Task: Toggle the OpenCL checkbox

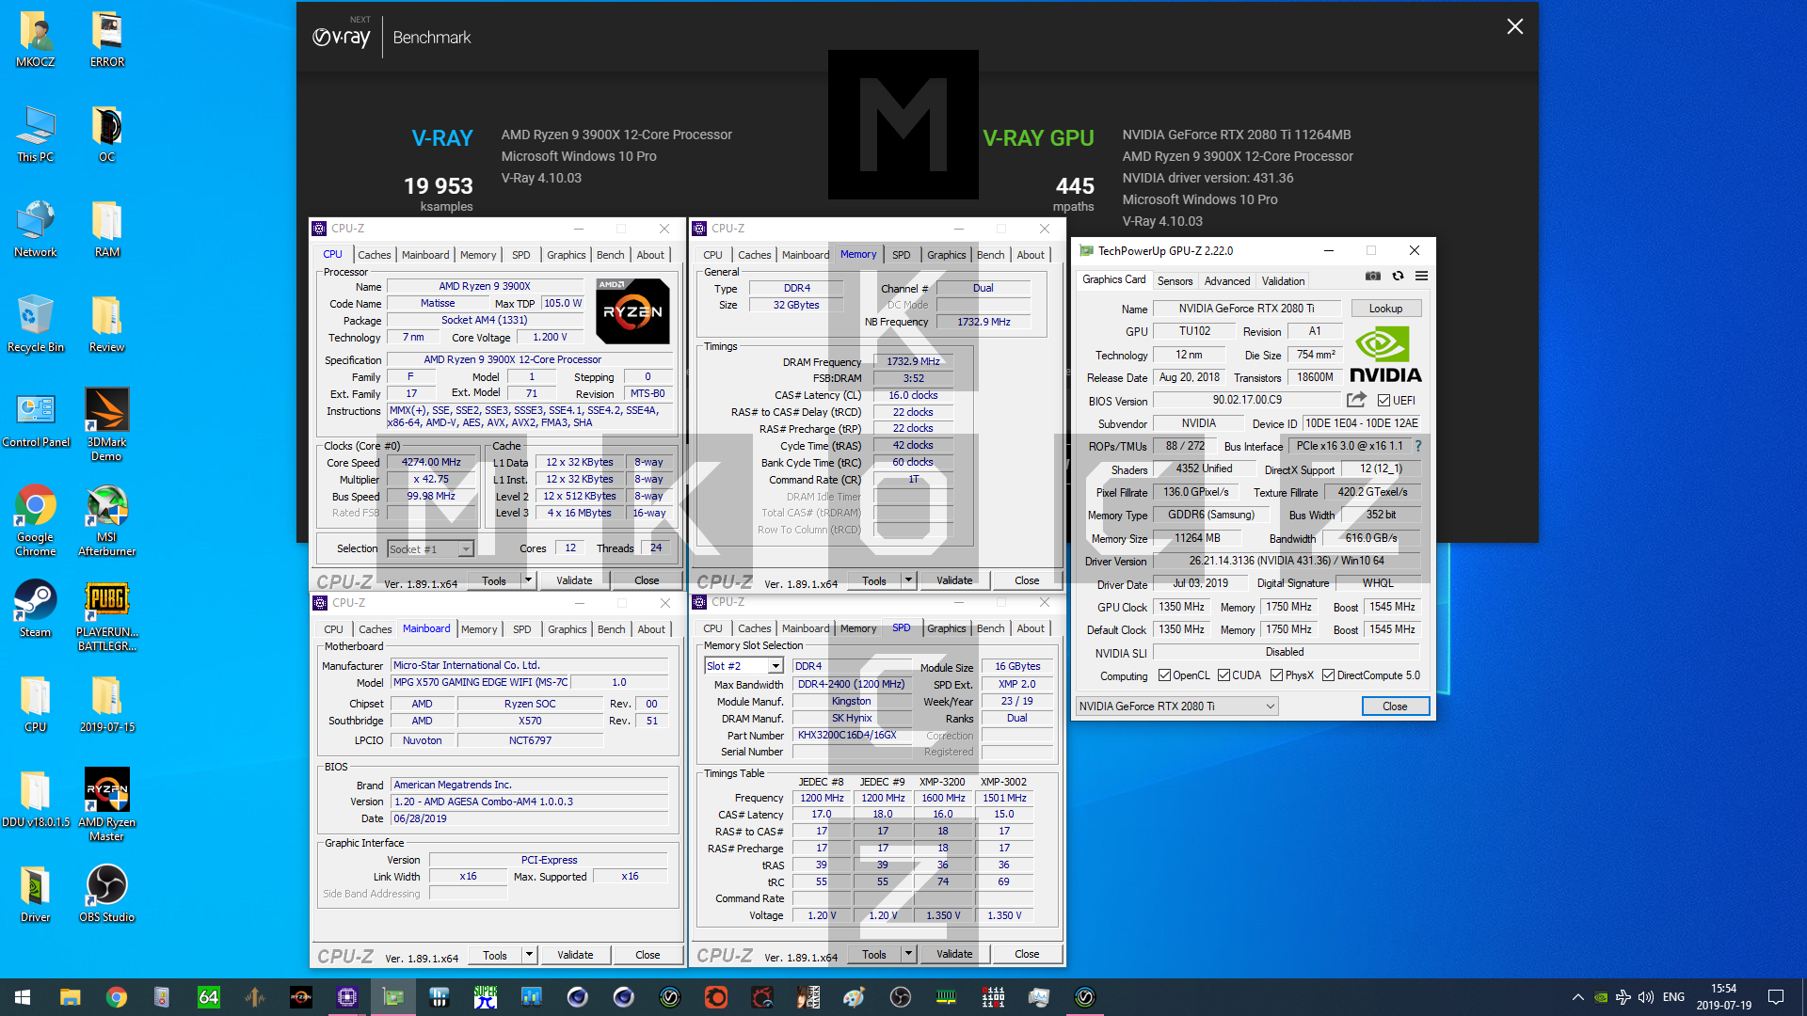Action: pos(1164,675)
